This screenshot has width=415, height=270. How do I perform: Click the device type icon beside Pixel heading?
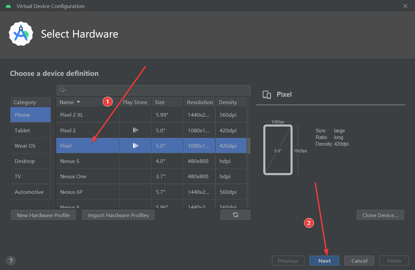267,94
